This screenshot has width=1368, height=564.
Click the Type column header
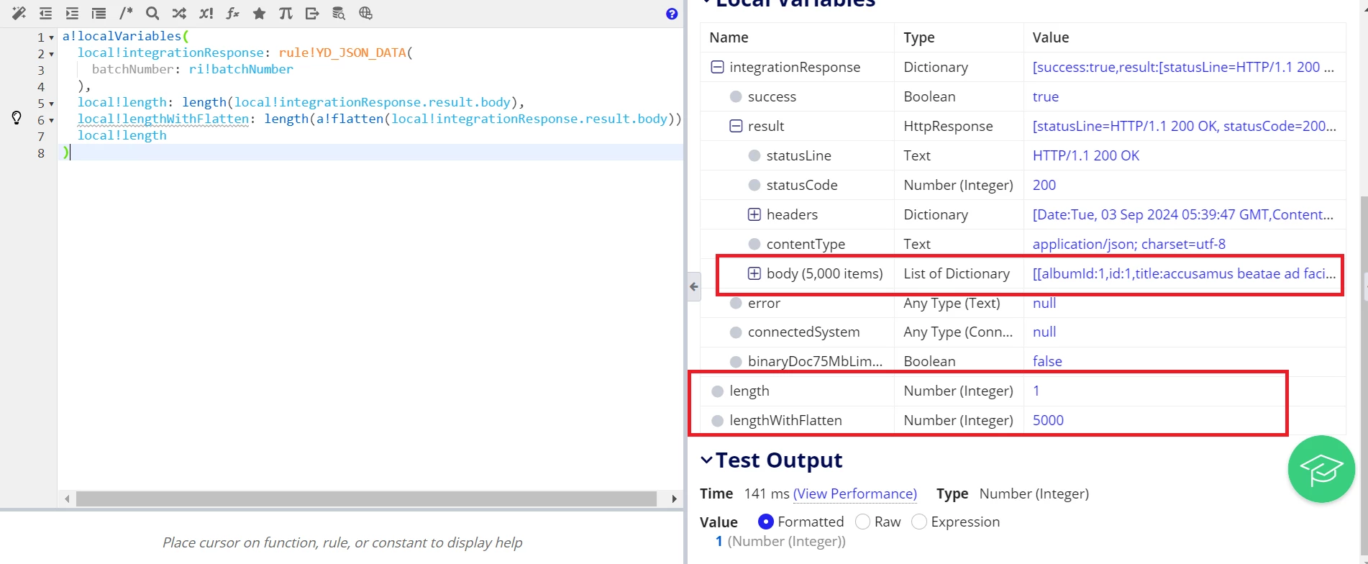(x=919, y=37)
